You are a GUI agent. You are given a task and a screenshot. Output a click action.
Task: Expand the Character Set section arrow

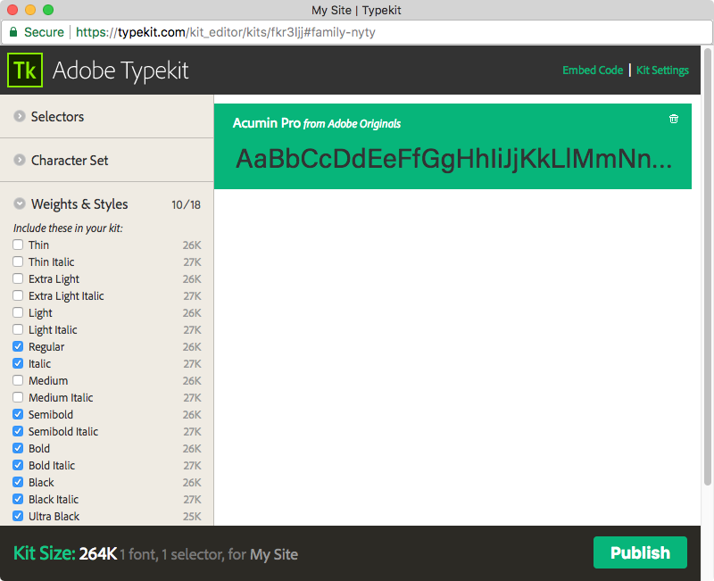point(19,160)
